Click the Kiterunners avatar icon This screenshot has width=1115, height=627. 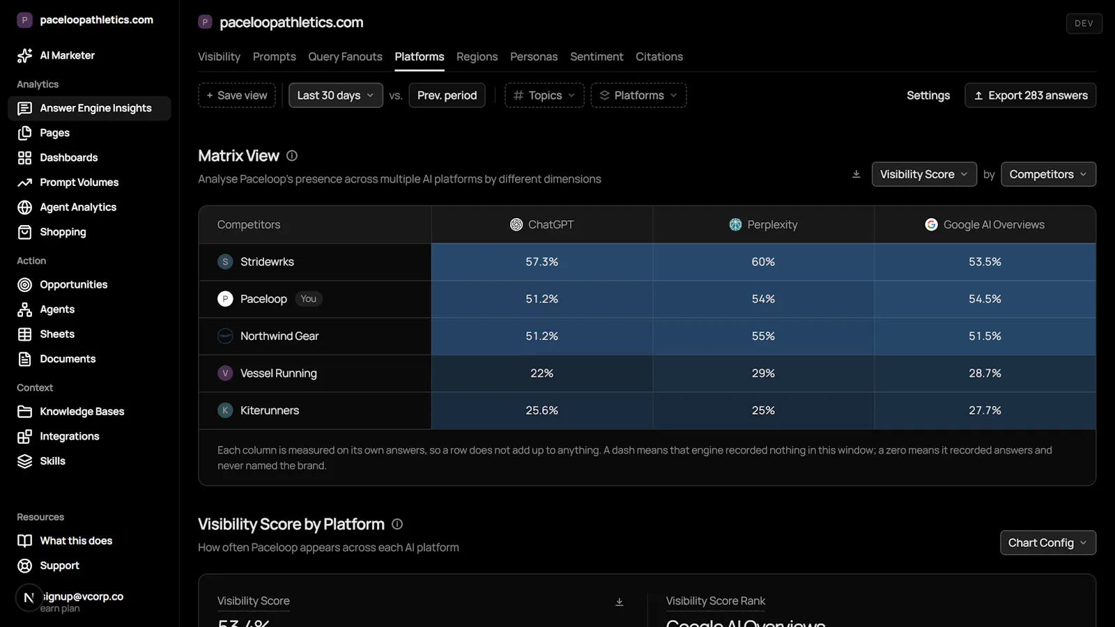(x=225, y=410)
